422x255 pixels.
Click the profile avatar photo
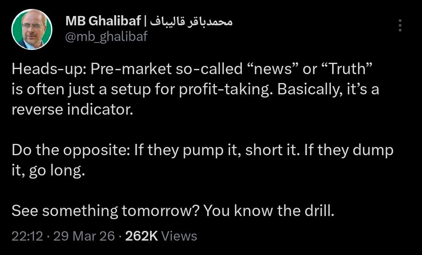pyautogui.click(x=32, y=29)
